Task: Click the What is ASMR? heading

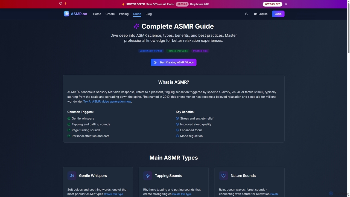Action: 174,82
